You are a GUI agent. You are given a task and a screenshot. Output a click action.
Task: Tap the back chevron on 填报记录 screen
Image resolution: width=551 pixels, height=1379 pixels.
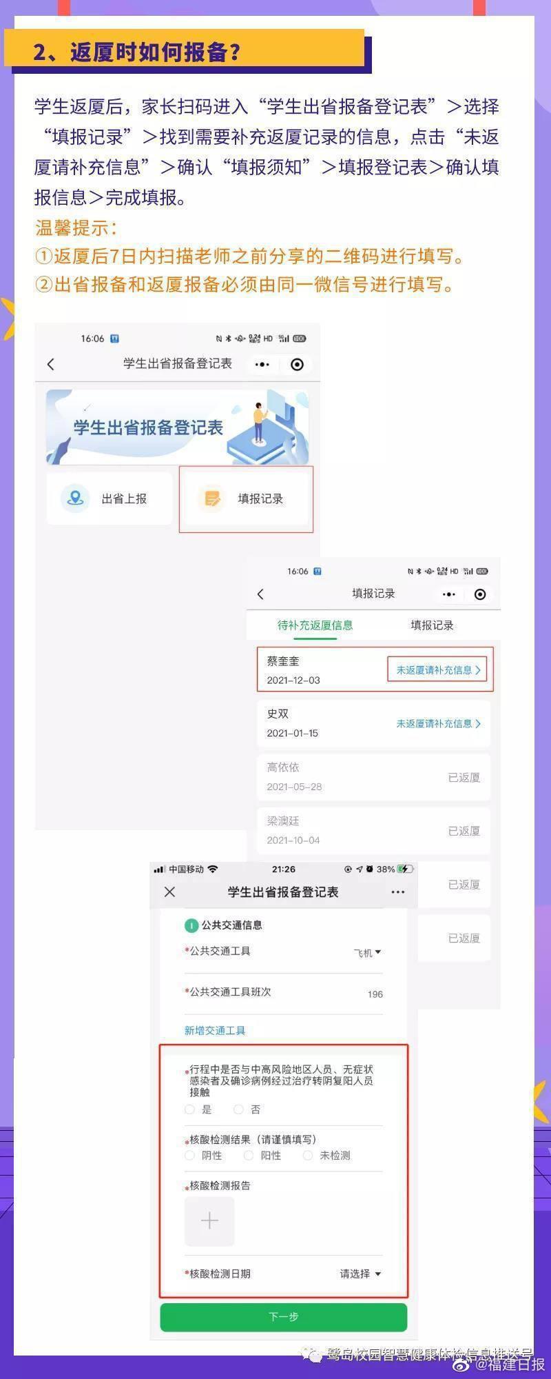click(260, 594)
